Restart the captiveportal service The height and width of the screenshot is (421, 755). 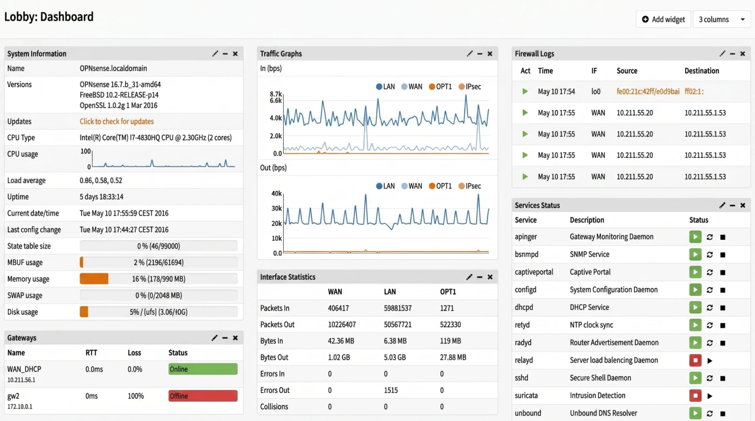[x=710, y=272]
